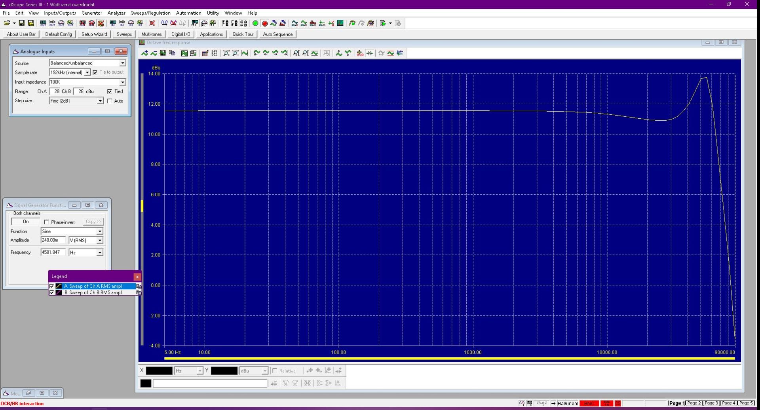Click the Sigma multiply icon in the lower cursor toolbar
The image size is (760, 410).
[328, 383]
